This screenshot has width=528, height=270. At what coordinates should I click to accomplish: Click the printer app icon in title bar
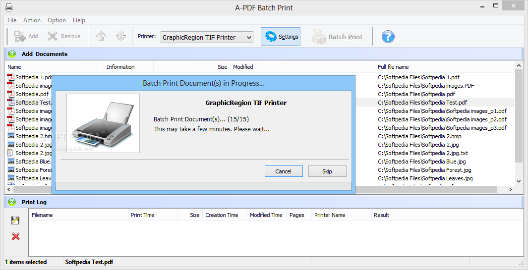point(8,7)
